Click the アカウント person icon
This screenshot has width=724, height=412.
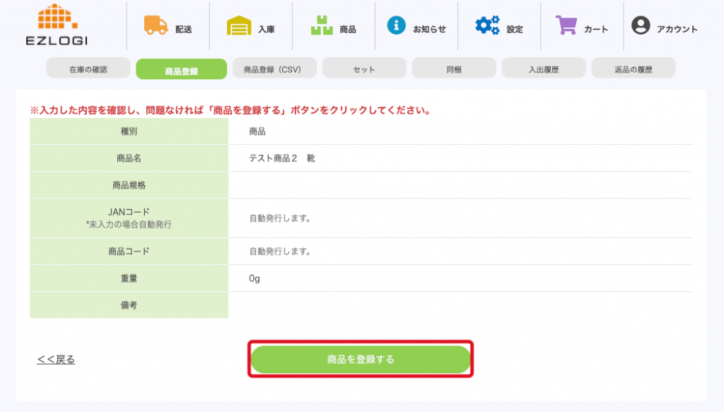pos(641,26)
